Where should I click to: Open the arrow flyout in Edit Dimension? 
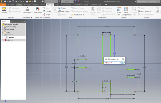coord(120,63)
